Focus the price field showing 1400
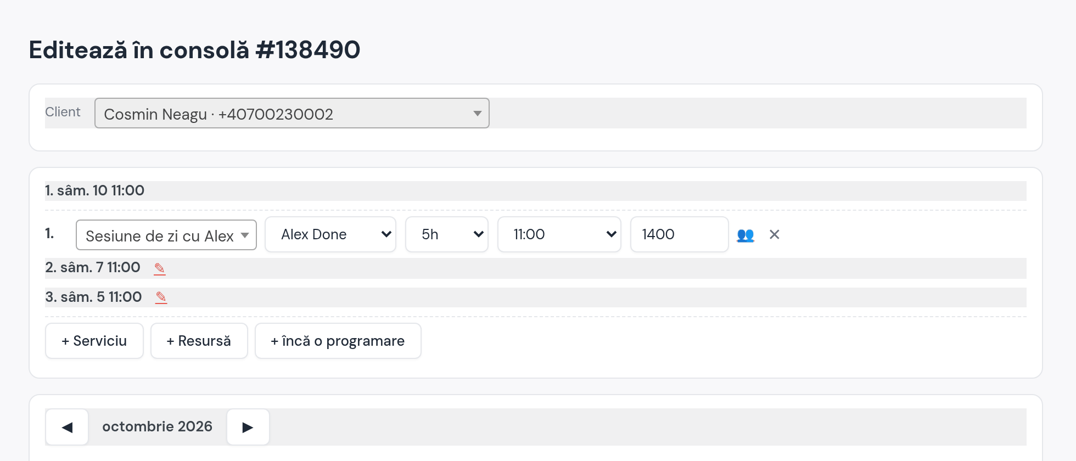 coord(680,234)
